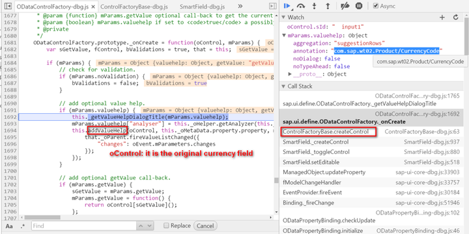This screenshot has height=234, width=469.
Task: Toggle pause on exceptions icon
Action: tap(359, 6)
